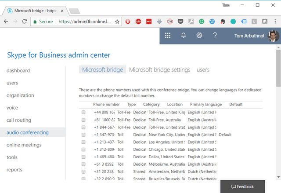Open reports in the sidebar
This screenshot has width=281, height=193.
point(14,170)
